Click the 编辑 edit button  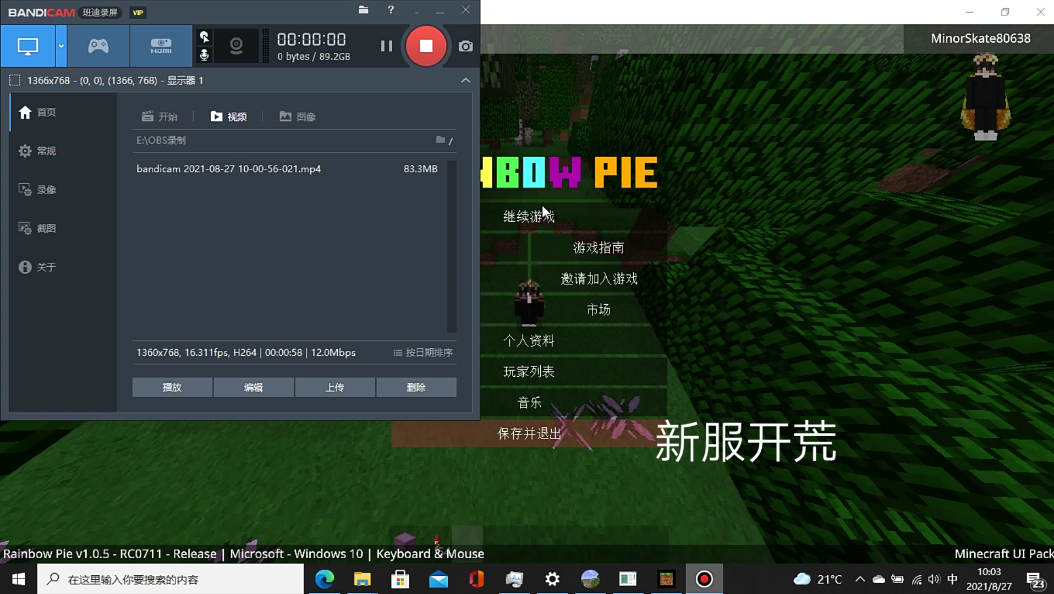point(254,387)
